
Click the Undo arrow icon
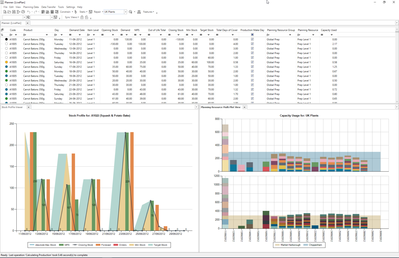coord(29,12)
